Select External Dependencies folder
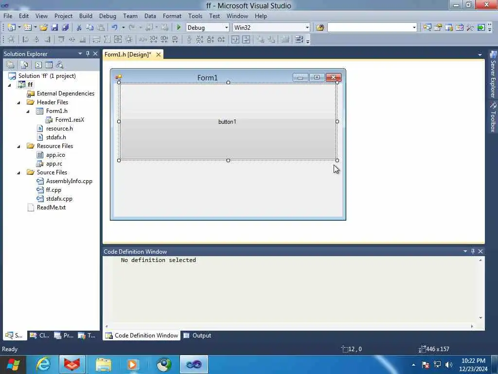Screen dimensions: 498x374 coord(66,93)
